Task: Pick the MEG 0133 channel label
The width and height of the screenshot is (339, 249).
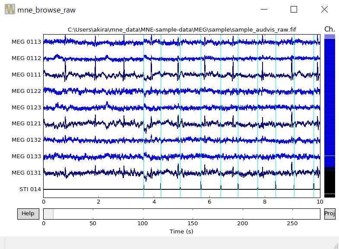Action: (x=26, y=156)
